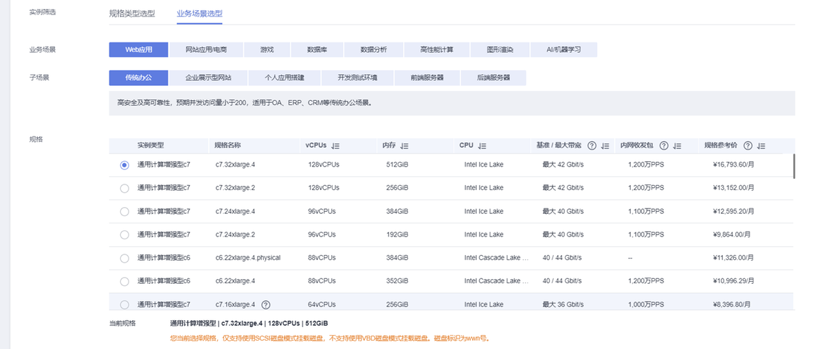Click 512GiB memory cell
The width and height of the screenshot is (824, 349).
coord(397,165)
